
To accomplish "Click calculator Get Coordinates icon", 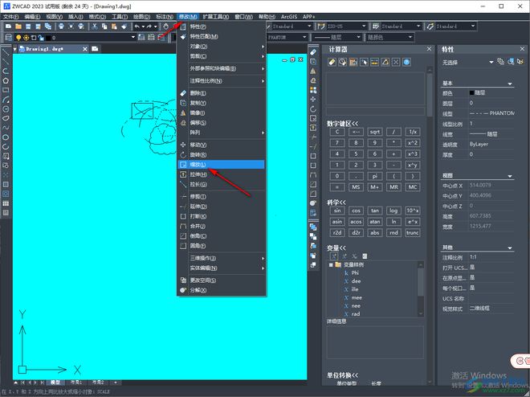I will click(364, 62).
